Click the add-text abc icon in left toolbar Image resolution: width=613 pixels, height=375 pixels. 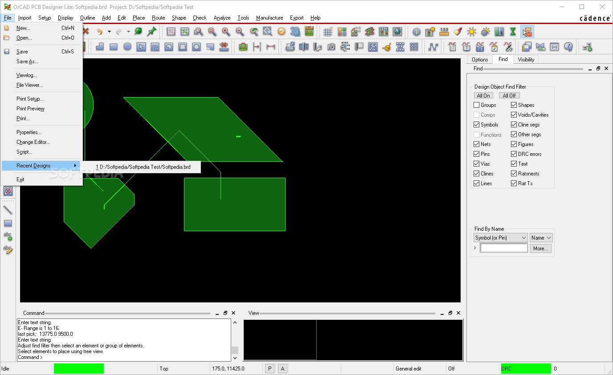pos(8,236)
